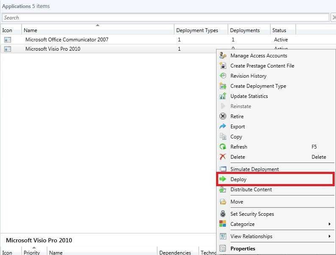The width and height of the screenshot is (336, 255).
Task: Choose Move from the context menu
Action: [276, 202]
